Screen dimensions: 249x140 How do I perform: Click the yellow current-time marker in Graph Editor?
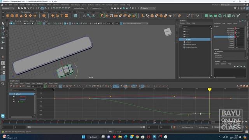pos(209,89)
